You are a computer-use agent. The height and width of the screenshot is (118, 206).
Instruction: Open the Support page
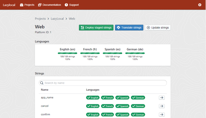[72, 5]
